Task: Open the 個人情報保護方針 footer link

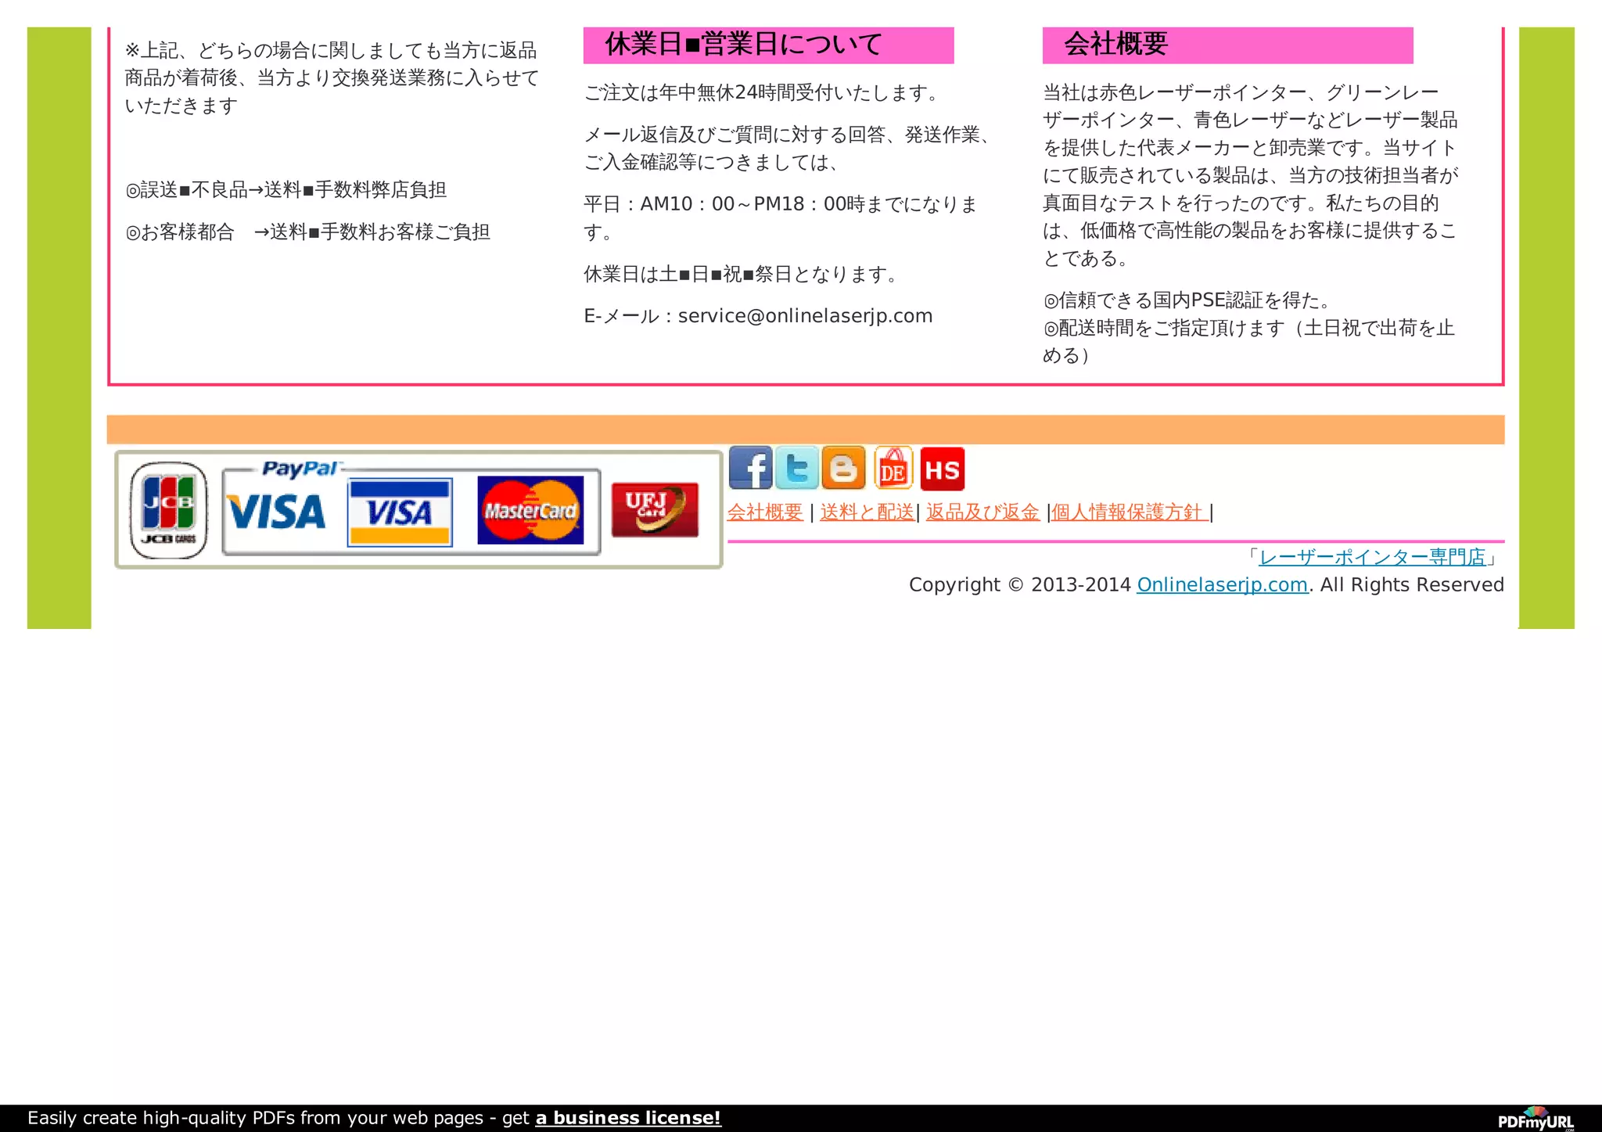Action: click(x=1129, y=512)
